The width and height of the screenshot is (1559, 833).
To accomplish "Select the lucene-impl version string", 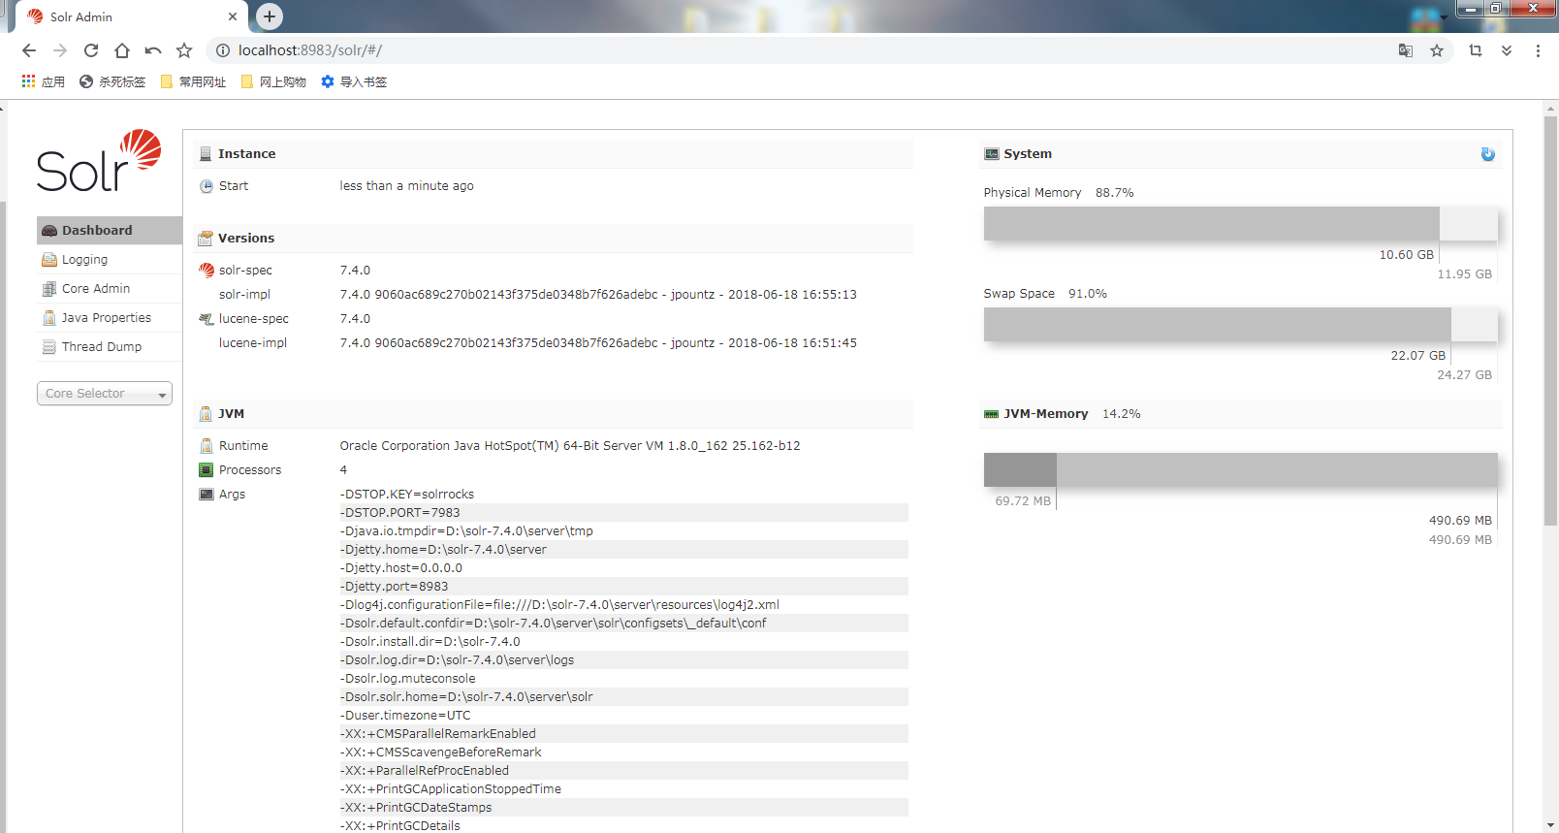I will coord(598,343).
